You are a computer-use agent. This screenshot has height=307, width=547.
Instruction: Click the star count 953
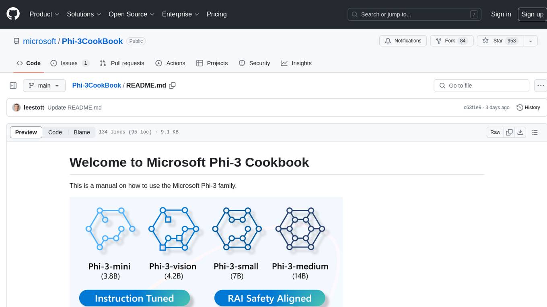click(x=512, y=41)
